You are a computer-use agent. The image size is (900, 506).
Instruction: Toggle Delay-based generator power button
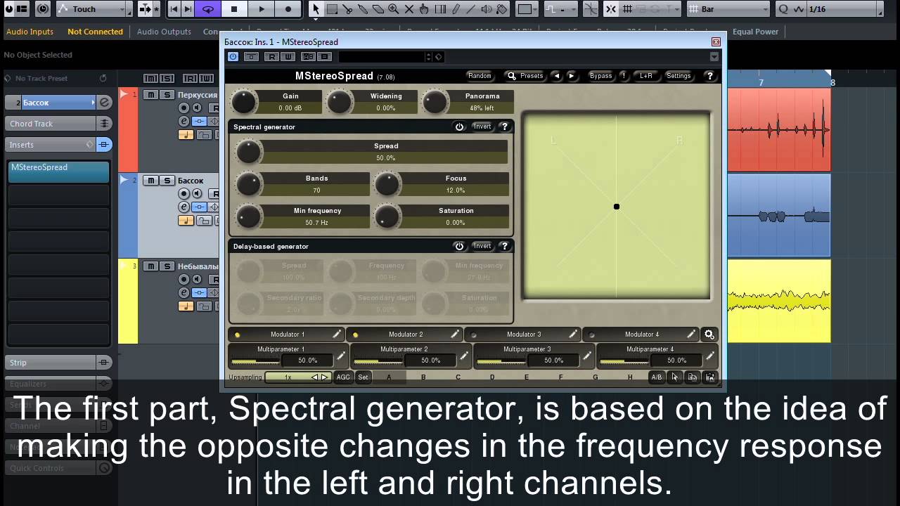[459, 246]
